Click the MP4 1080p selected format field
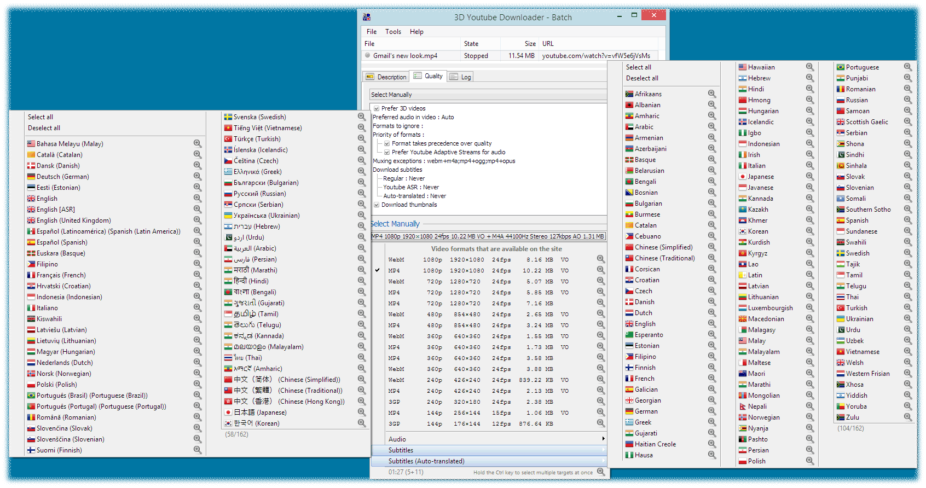 coord(488,236)
